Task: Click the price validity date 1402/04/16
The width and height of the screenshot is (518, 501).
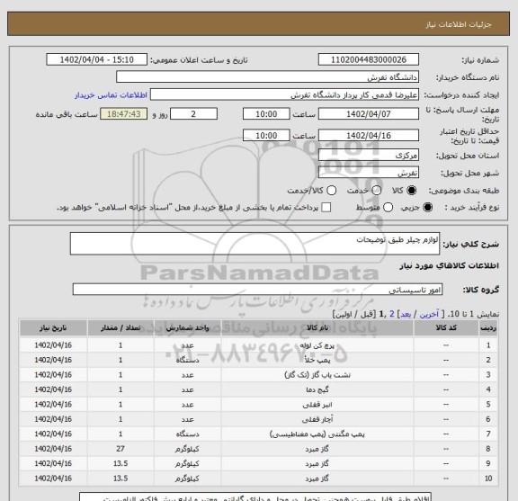Action: (x=369, y=136)
